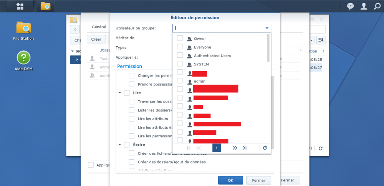Screen dimensions: 384x186
Task: Open the DSM main menu icon
Action: 20,6
